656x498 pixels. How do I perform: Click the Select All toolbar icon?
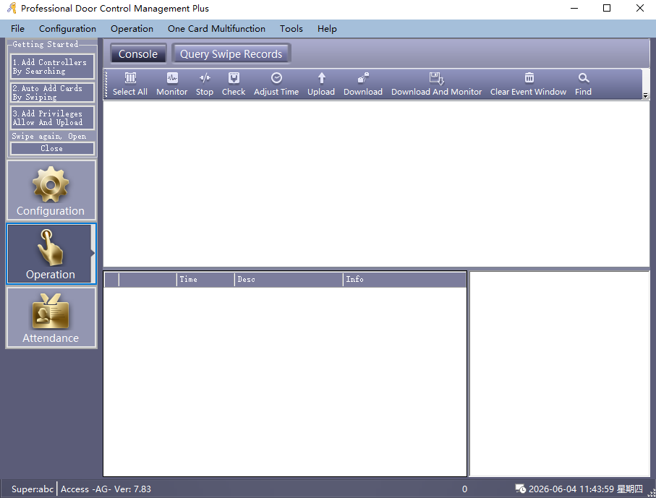(130, 78)
